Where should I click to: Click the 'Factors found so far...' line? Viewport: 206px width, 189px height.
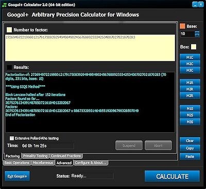(x=22, y=99)
